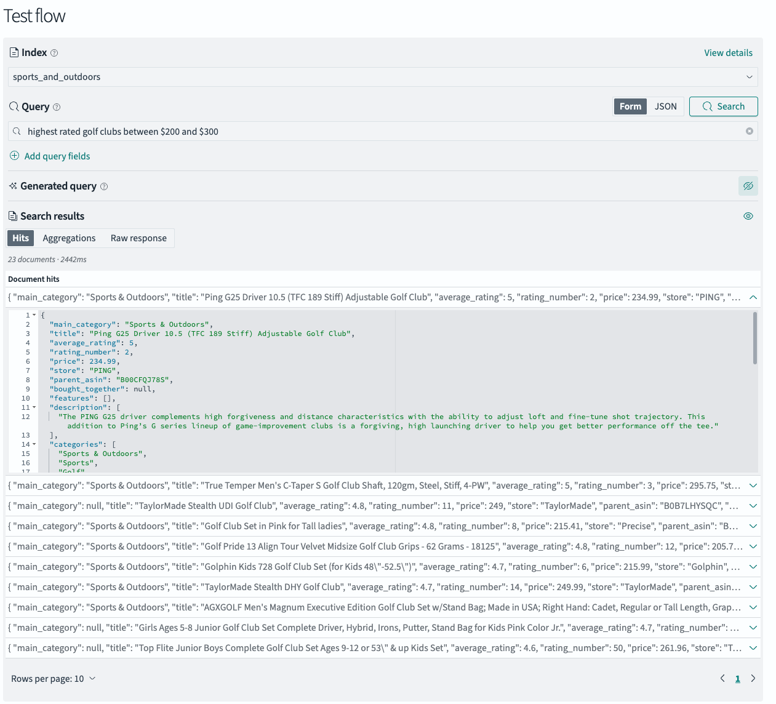The image size is (776, 704).
Task: Toggle visibility of the Search results section
Action: click(748, 216)
